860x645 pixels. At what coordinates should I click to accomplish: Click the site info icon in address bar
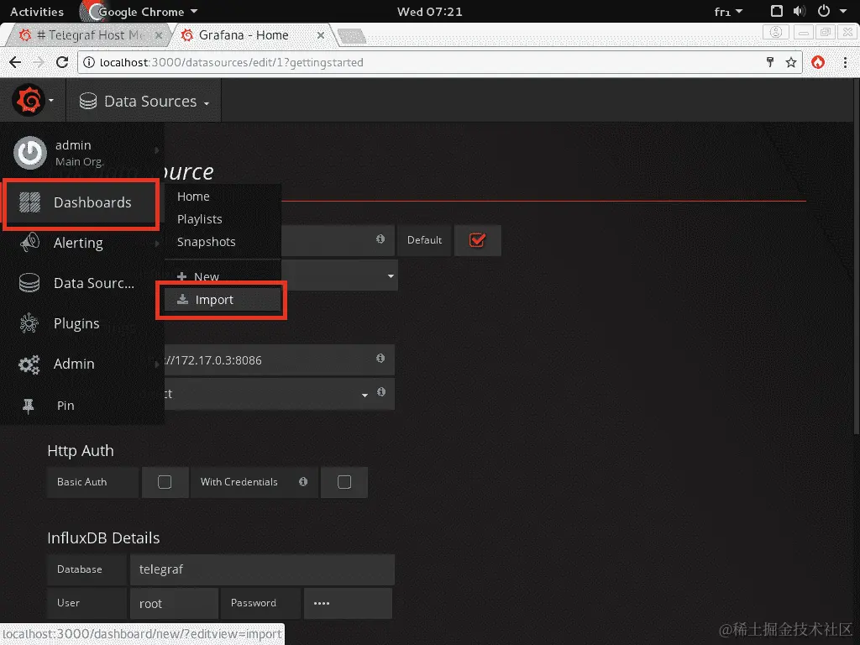click(88, 62)
